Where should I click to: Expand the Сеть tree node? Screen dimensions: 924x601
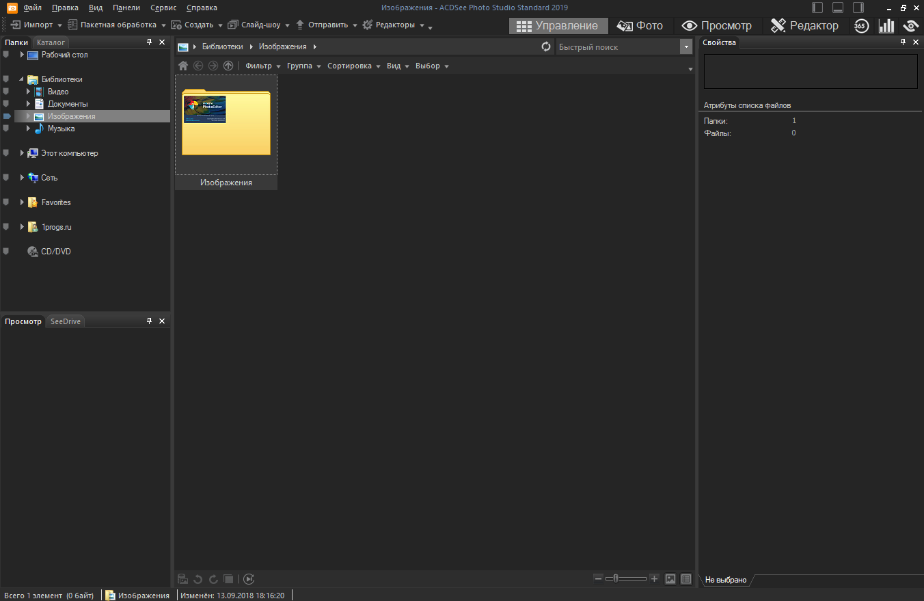coord(22,178)
